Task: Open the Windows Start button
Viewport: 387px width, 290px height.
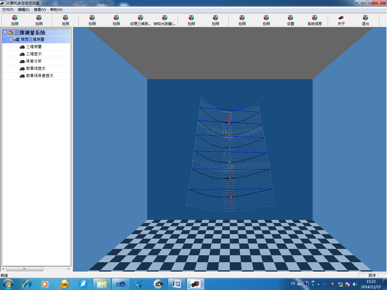Action: click(8, 284)
